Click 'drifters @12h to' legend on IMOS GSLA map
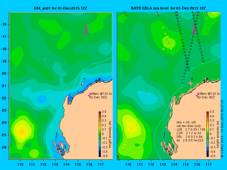The image size is (227, 170). coord(208,94)
